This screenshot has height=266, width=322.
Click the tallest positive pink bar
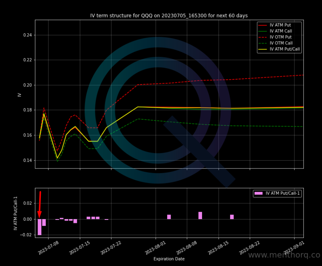click(200, 215)
